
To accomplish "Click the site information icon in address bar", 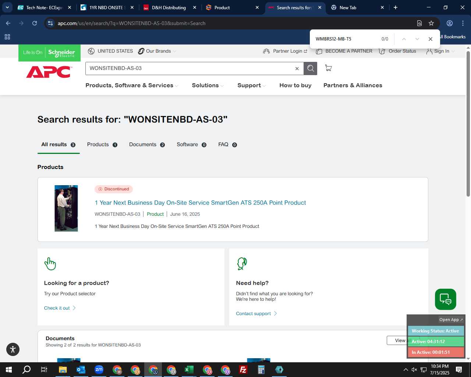I will click(x=50, y=23).
